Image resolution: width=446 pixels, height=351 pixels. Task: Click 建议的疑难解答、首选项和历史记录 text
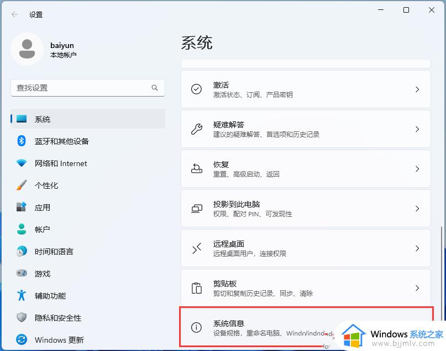[266, 134]
